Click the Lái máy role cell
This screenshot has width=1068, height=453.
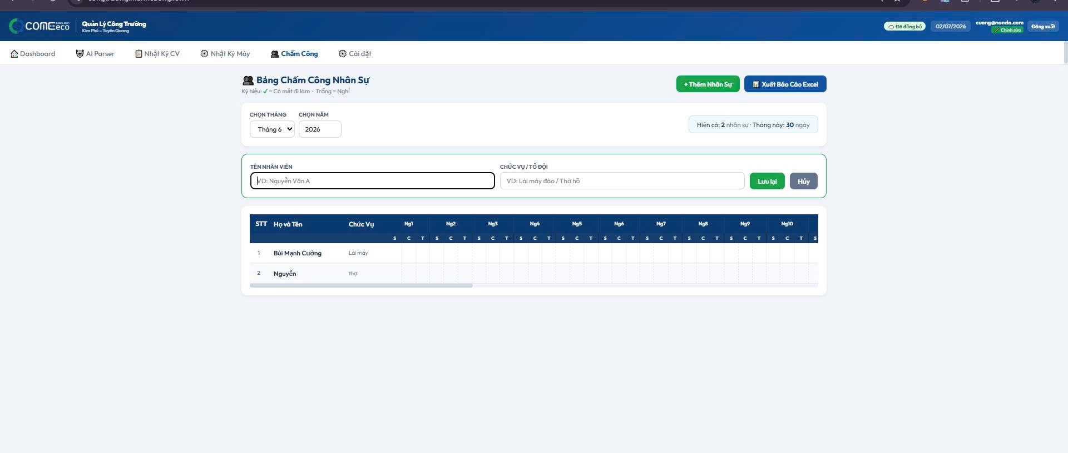point(358,253)
